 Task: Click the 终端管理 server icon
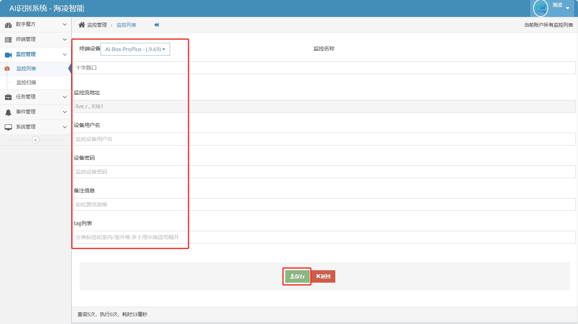click(8, 39)
